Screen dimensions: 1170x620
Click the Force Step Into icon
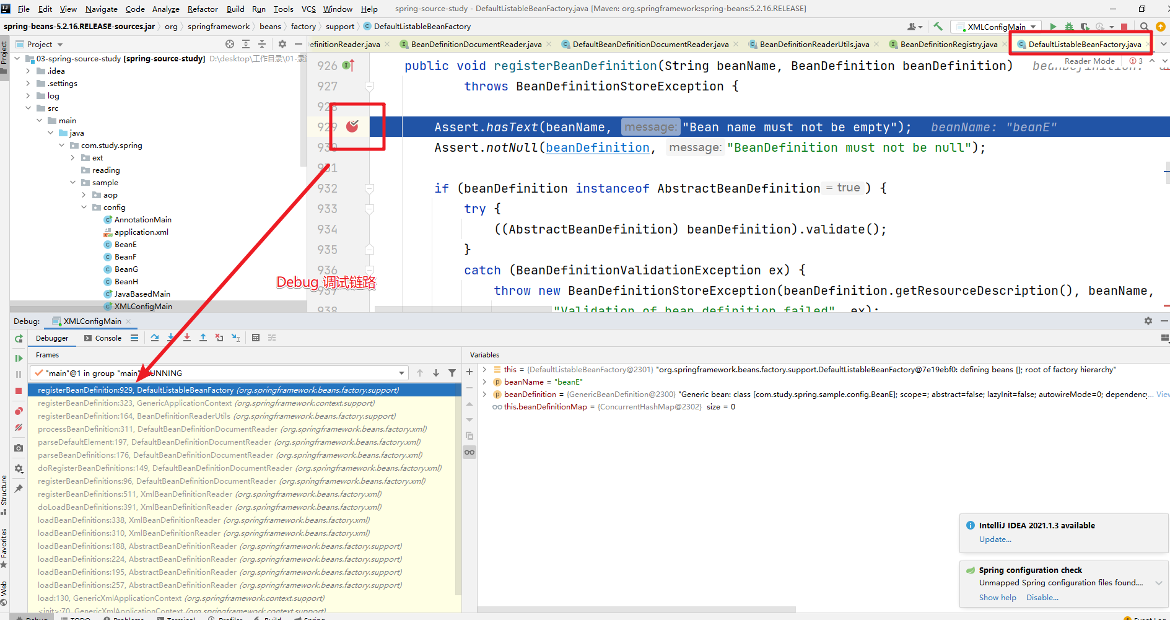click(x=187, y=338)
